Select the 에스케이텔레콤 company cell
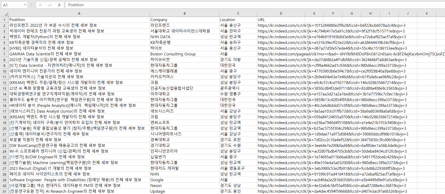This screenshot has width=445, height=194. coord(184,71)
